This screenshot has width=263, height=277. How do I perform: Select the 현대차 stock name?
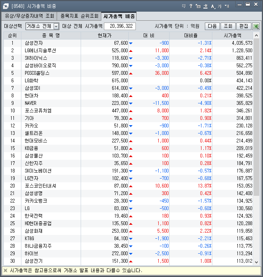tap(32, 96)
